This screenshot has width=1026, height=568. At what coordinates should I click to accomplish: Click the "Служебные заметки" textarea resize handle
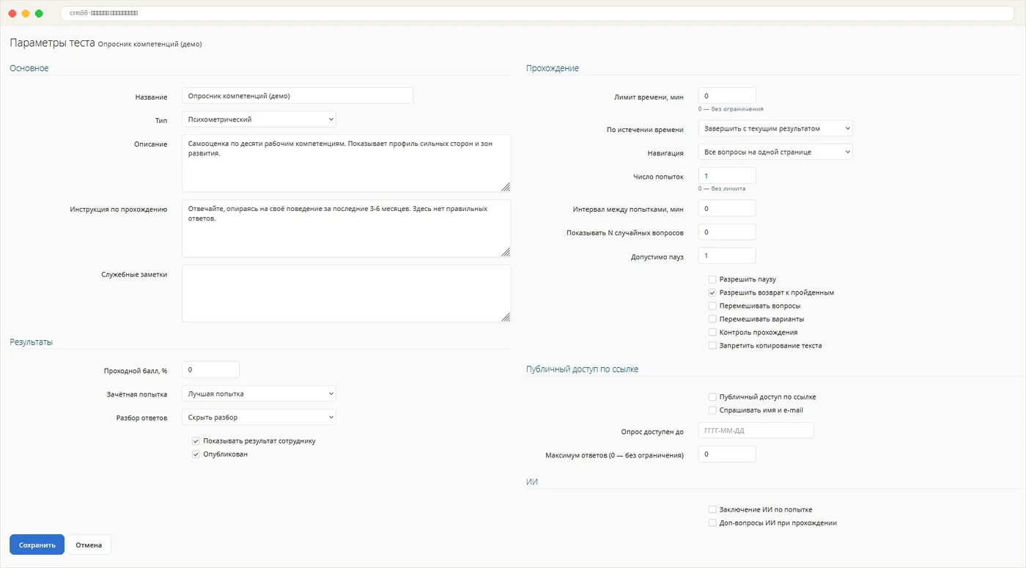[x=506, y=317]
